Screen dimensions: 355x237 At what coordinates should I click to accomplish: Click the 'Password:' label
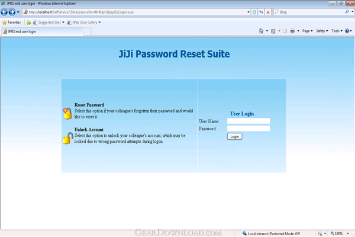(208, 129)
